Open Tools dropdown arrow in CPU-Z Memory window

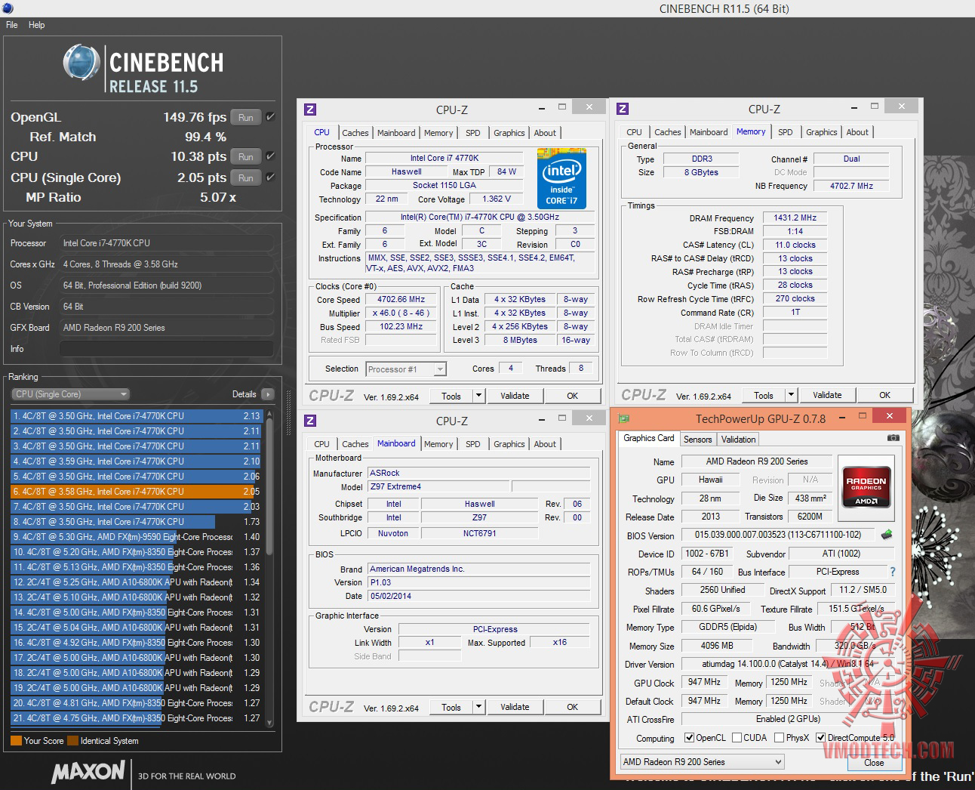791,395
